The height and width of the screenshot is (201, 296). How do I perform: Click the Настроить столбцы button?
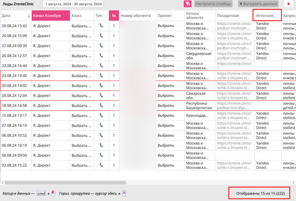point(213,4)
